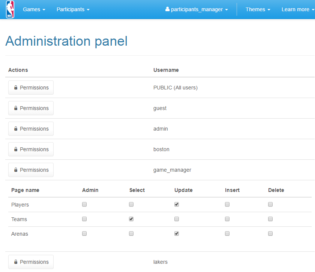Click Permissions button for the lakers user
The image size is (315, 272).
tap(31, 262)
